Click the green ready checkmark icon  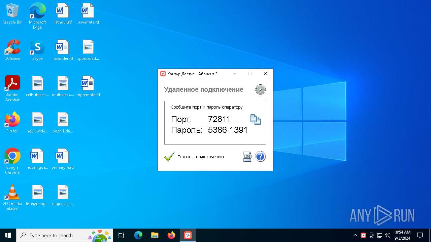(169, 157)
